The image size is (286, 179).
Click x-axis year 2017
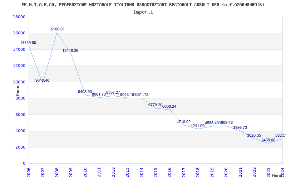click(x=184, y=173)
